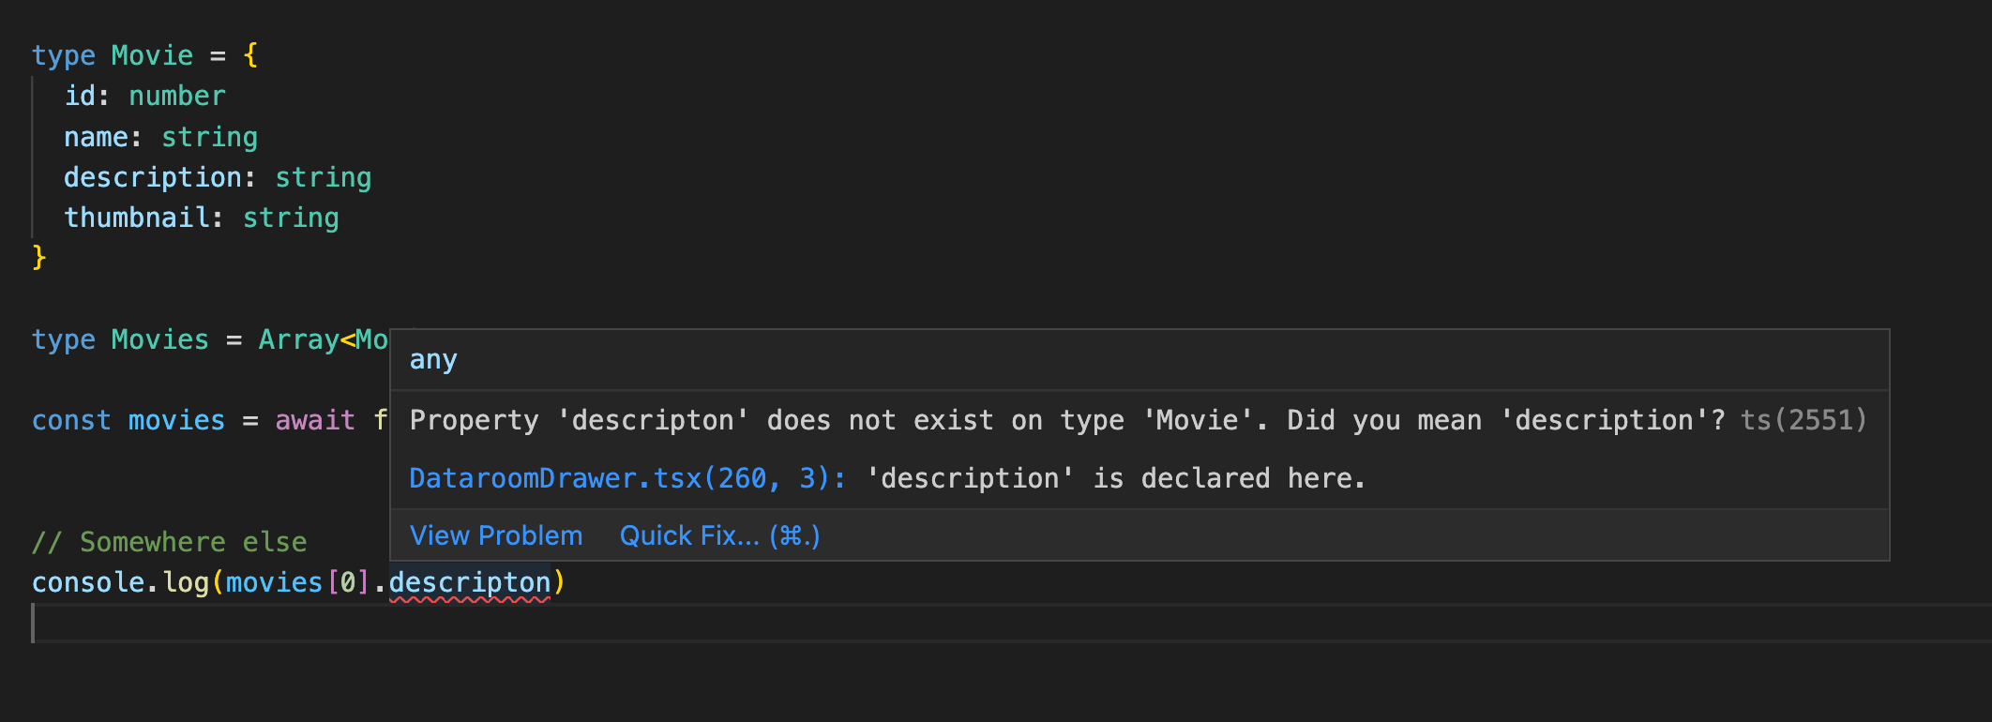Click 'const' keyword on movies line

click(71, 420)
